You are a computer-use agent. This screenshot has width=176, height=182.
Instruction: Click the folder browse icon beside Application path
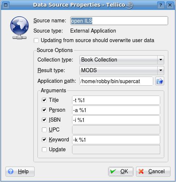[160, 81]
